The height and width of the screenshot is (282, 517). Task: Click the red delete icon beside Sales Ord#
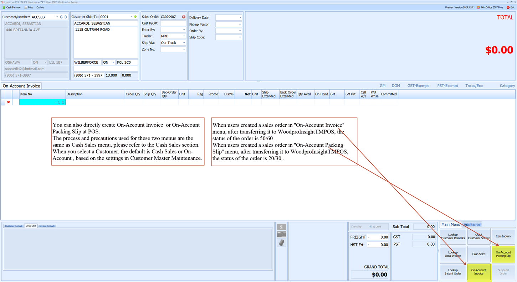point(184,16)
